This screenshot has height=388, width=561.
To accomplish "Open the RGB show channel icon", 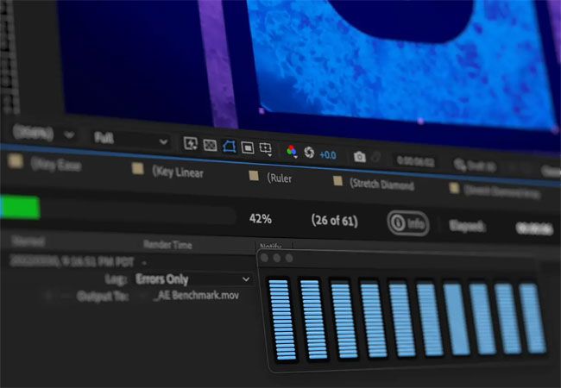I will click(292, 151).
